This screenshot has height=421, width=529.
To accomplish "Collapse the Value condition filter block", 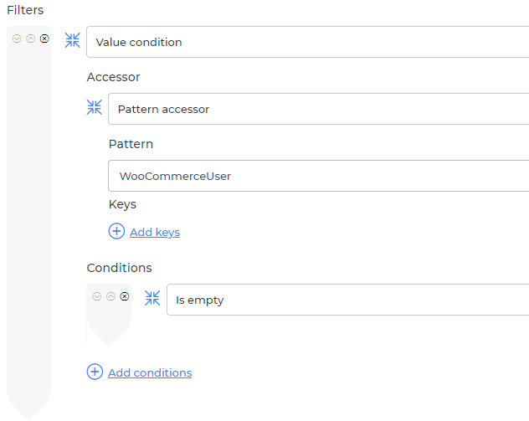I will point(73,41).
